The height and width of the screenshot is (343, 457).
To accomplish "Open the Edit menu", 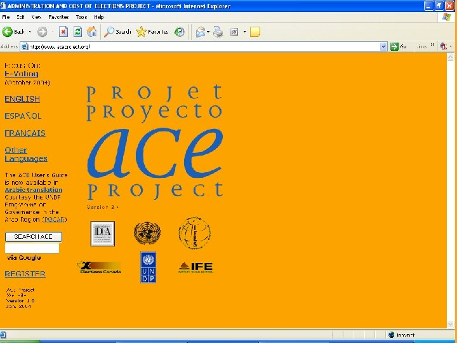I will pyautogui.click(x=20, y=17).
